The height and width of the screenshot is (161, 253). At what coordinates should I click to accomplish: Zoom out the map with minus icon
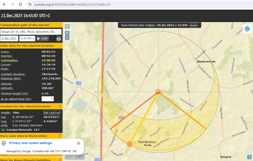[x=67, y=38]
